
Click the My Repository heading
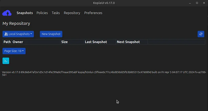tap(16, 23)
